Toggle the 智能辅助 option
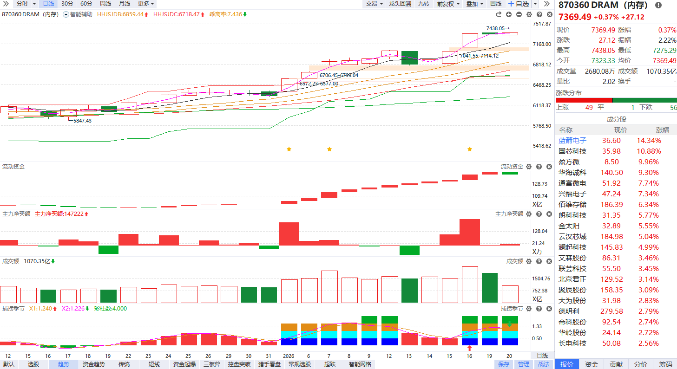 [x=66, y=14]
